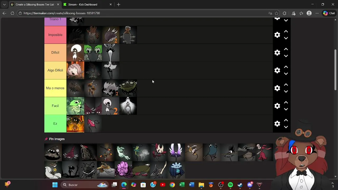338x190 pixels.
Task: Pick the pink bubble cluster boss from the pool
Action: [123, 170]
